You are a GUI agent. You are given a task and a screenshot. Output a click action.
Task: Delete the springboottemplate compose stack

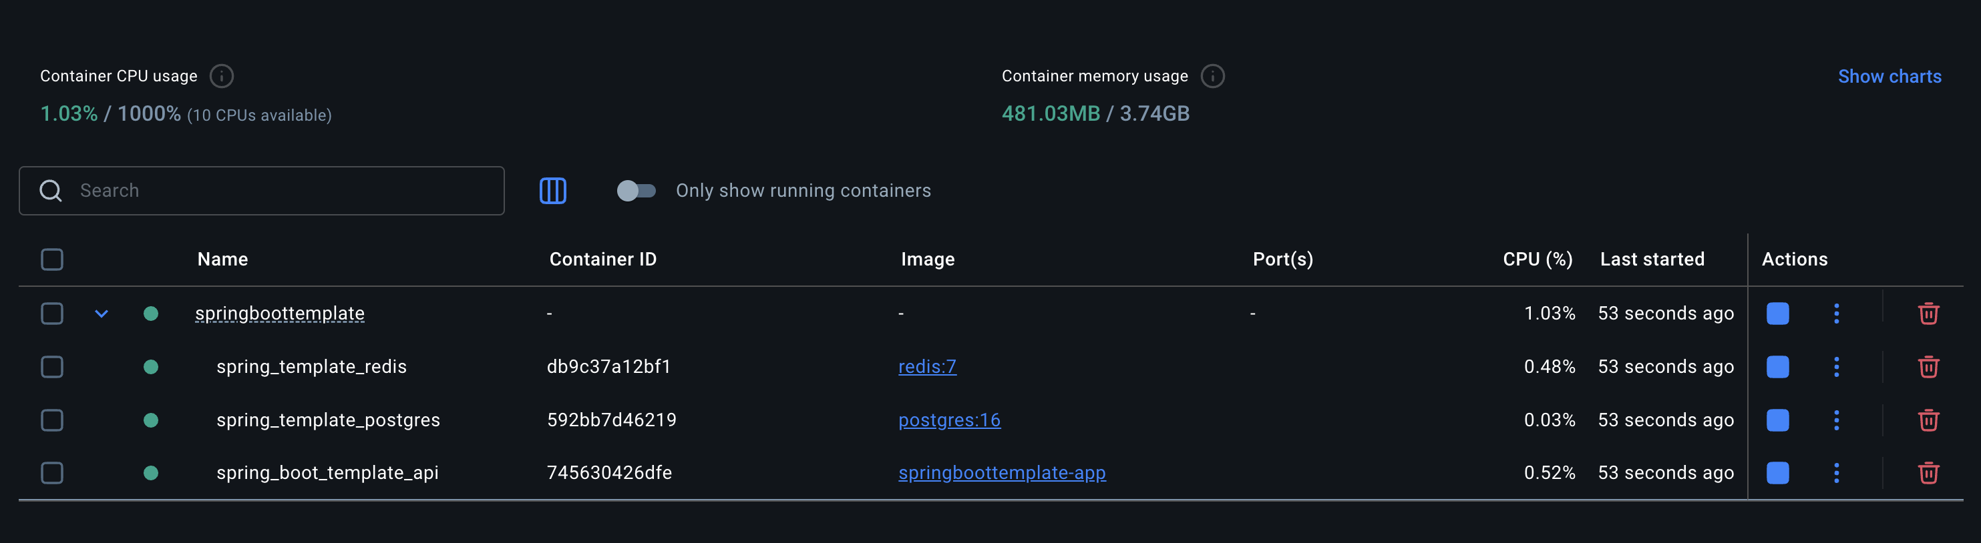[1928, 314]
